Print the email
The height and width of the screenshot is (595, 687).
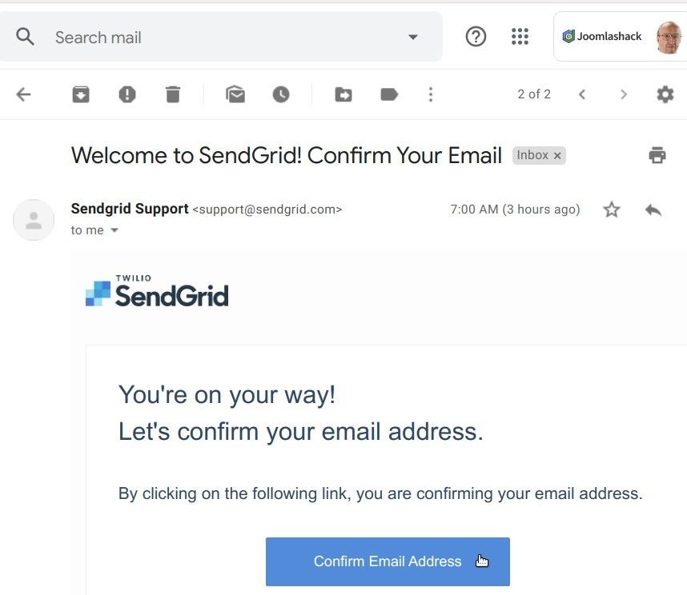point(657,155)
